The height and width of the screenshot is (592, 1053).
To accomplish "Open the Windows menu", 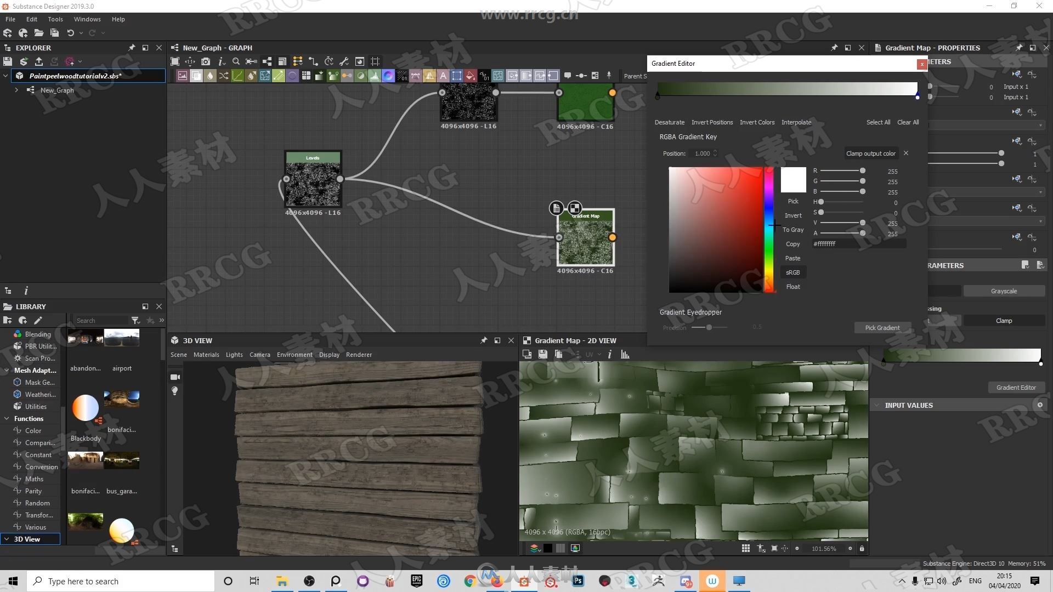I will pos(87,19).
